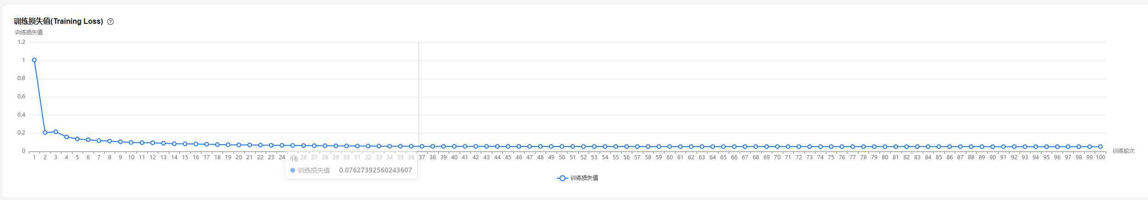1148x200 pixels.
Task: Click the 训练损失值(Training Loss) chart title
Action: [58, 22]
